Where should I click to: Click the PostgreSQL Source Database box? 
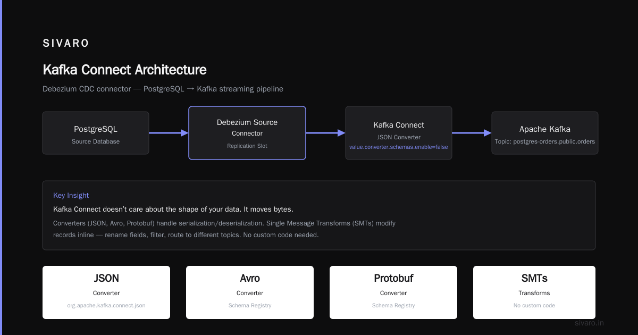coord(96,133)
